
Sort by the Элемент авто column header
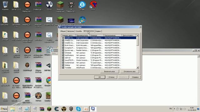coord(68,35)
